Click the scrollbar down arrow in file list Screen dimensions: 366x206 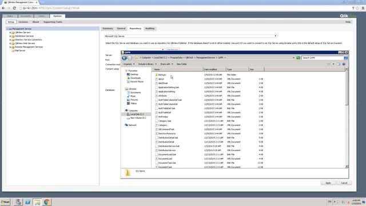347,167
